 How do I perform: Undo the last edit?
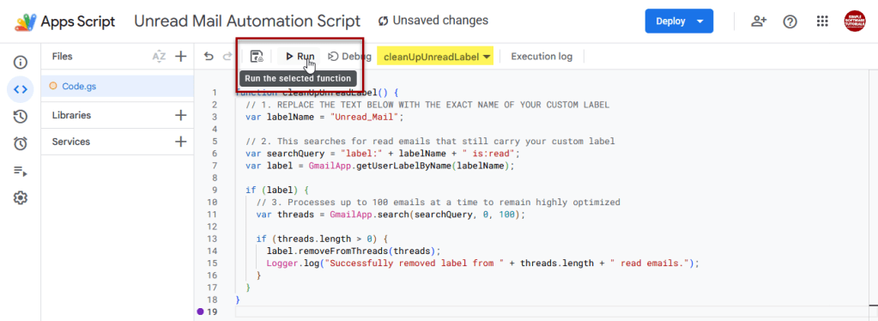click(x=209, y=56)
